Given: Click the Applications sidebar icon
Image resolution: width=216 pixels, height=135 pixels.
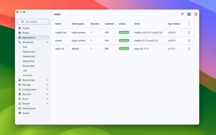Looking at the screenshot, I should [20, 37].
